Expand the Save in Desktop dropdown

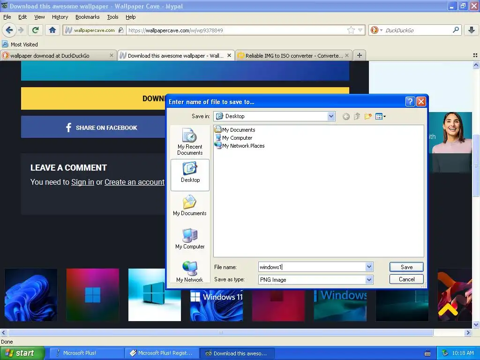(331, 116)
